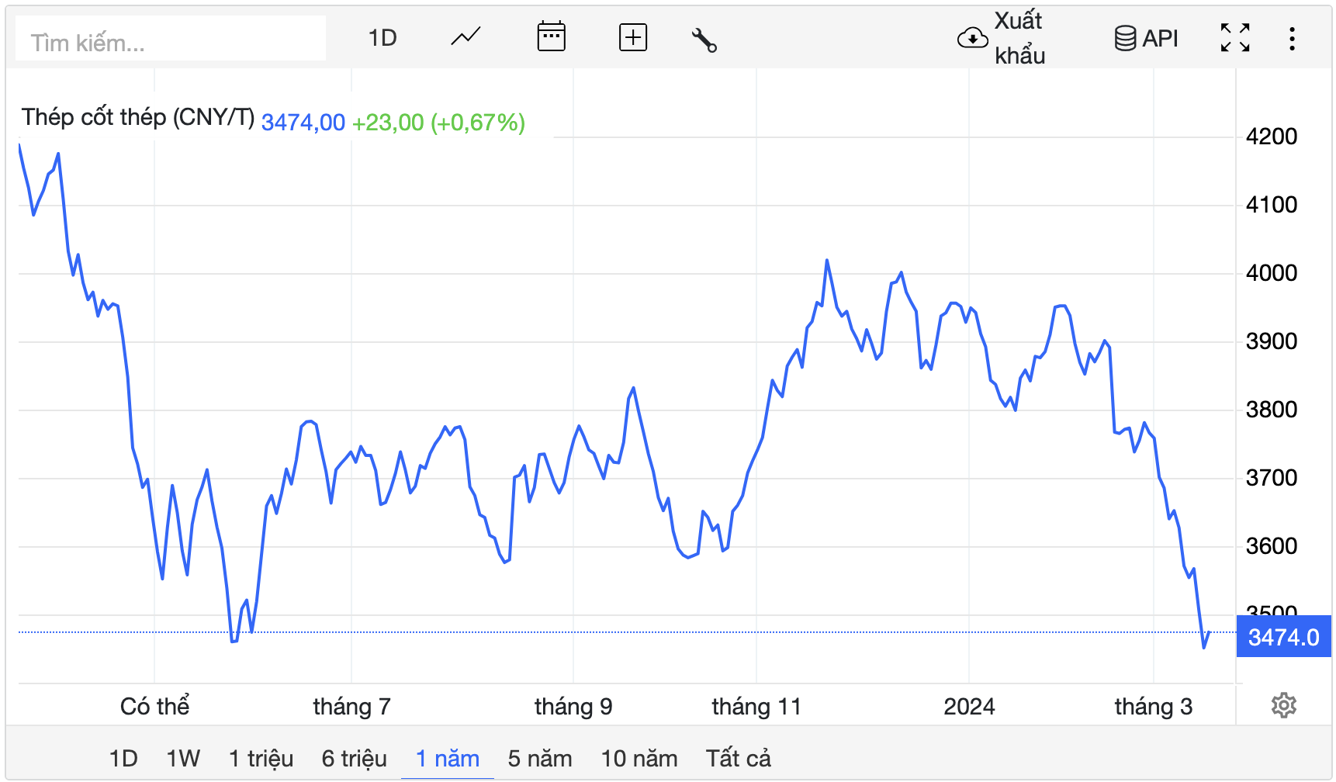The image size is (1336, 782).
Task: Switch to the 1 triệu range
Action: click(261, 758)
